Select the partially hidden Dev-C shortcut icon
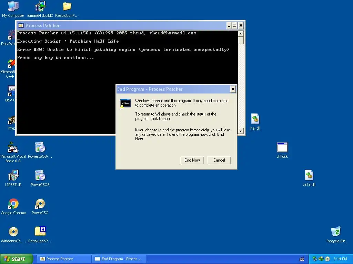This screenshot has height=264, width=353. coord(10,93)
